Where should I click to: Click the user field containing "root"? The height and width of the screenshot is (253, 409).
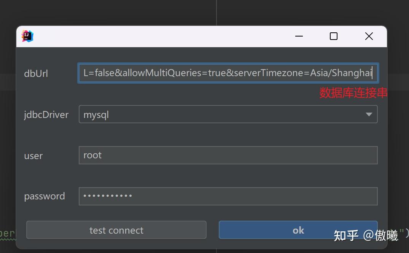point(228,155)
